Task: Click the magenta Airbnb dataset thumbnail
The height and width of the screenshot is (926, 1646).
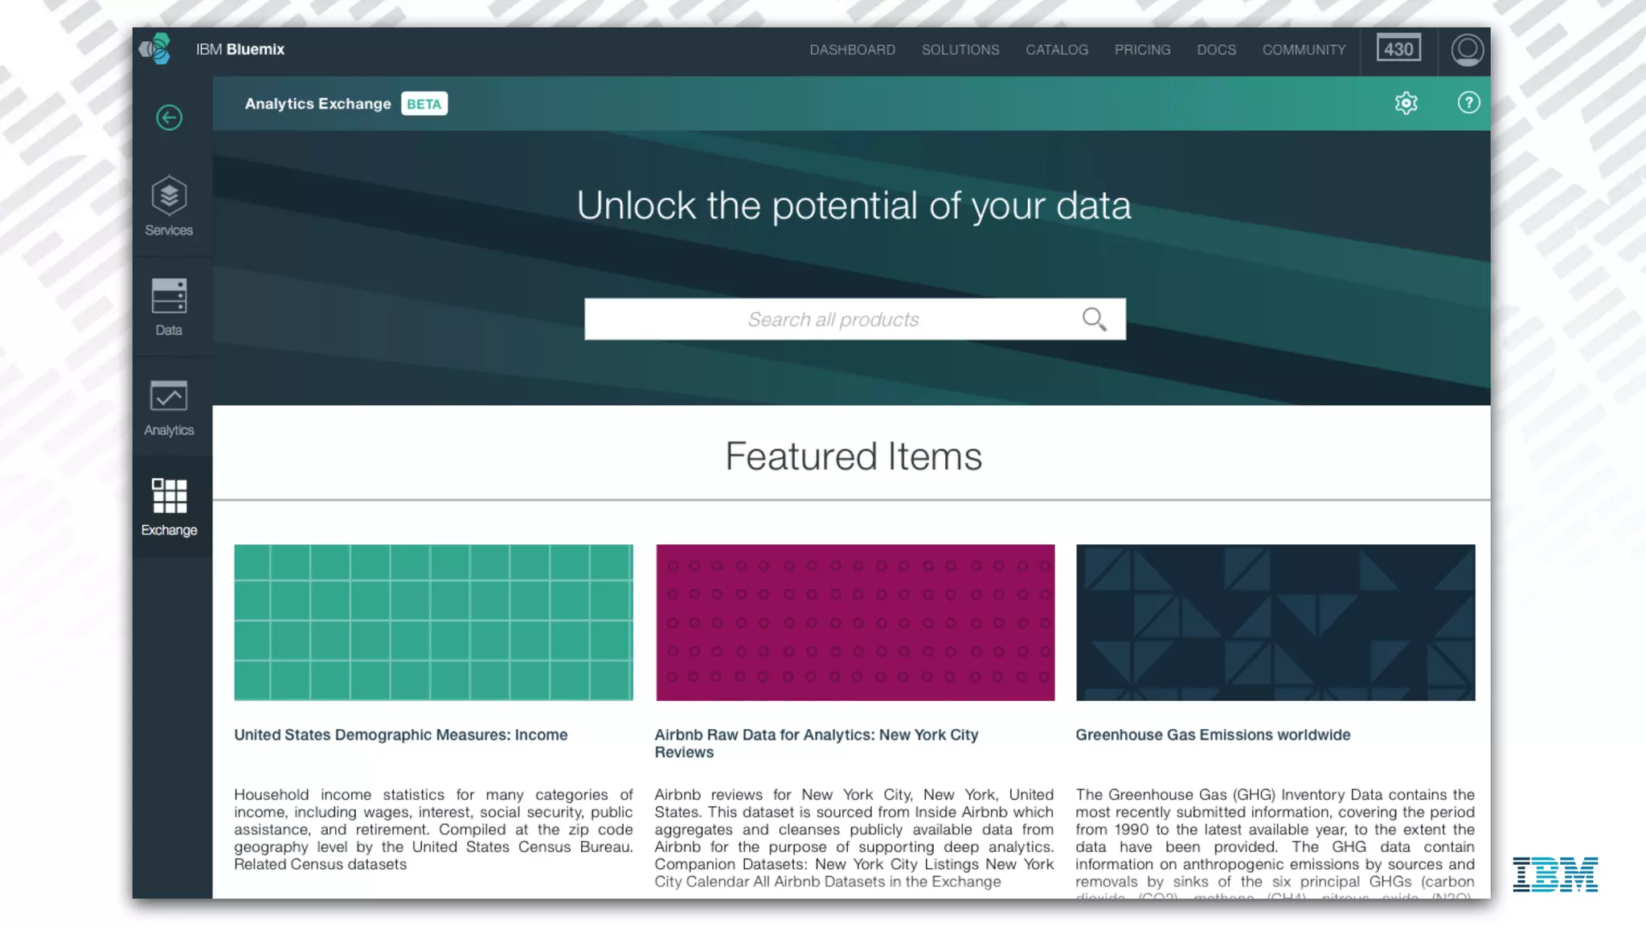Action: coord(854,622)
